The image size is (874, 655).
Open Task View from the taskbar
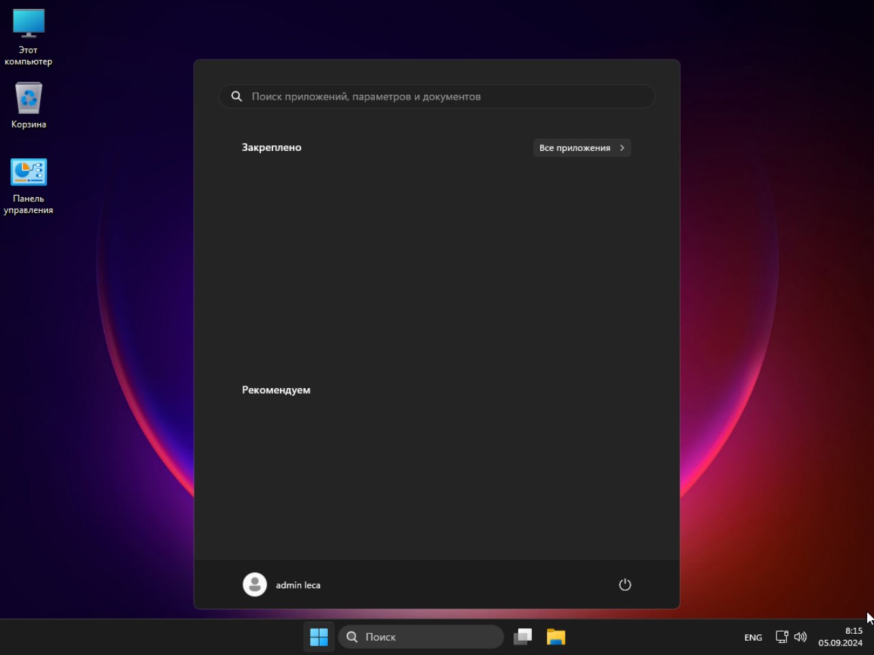tap(523, 637)
